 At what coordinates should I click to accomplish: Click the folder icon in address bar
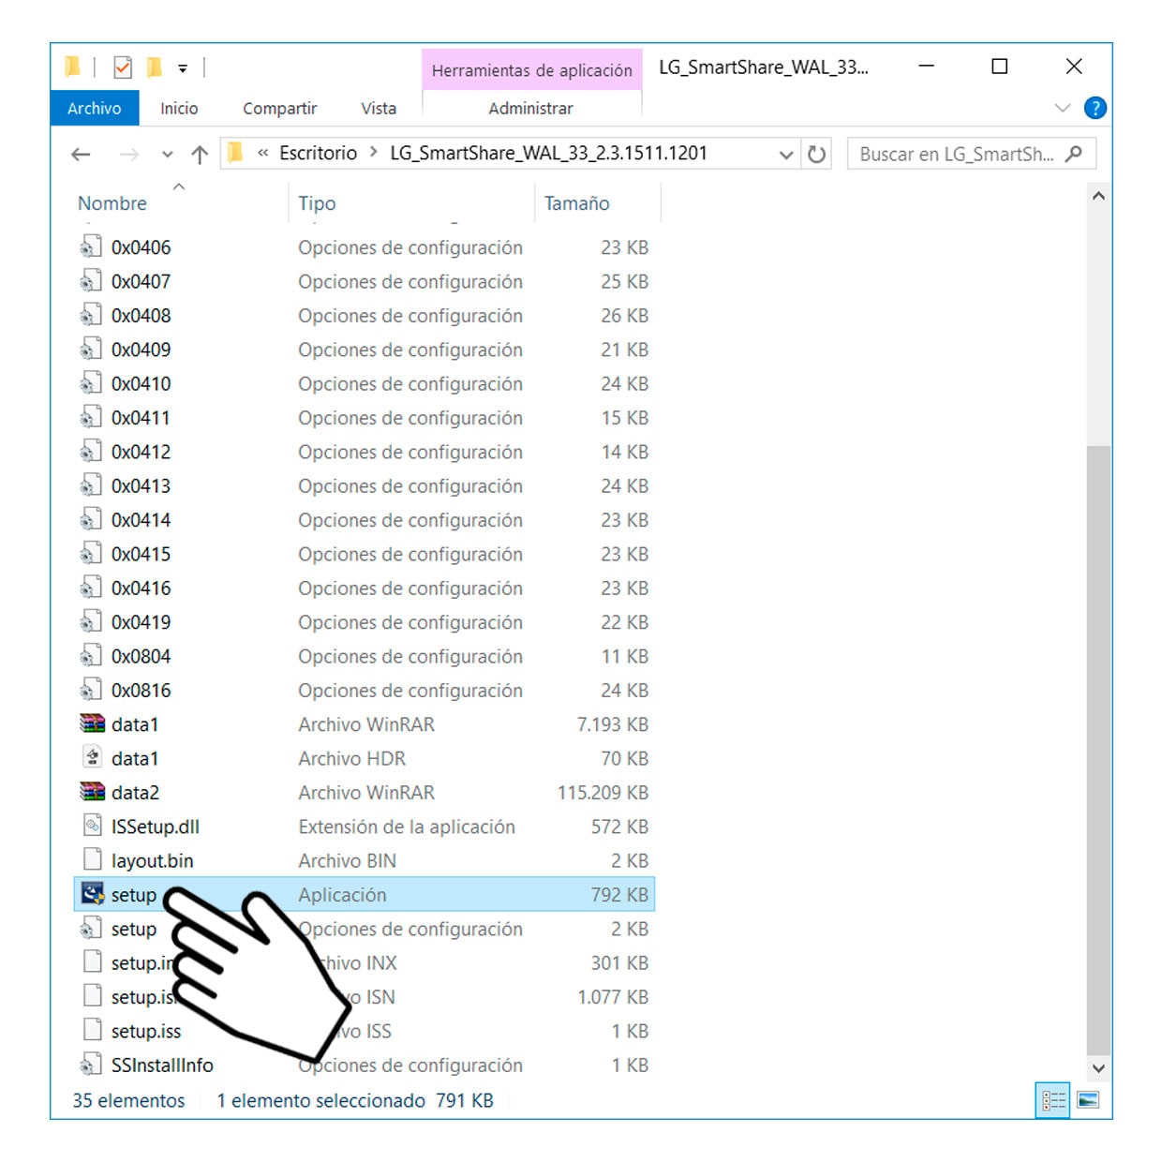pos(235,153)
